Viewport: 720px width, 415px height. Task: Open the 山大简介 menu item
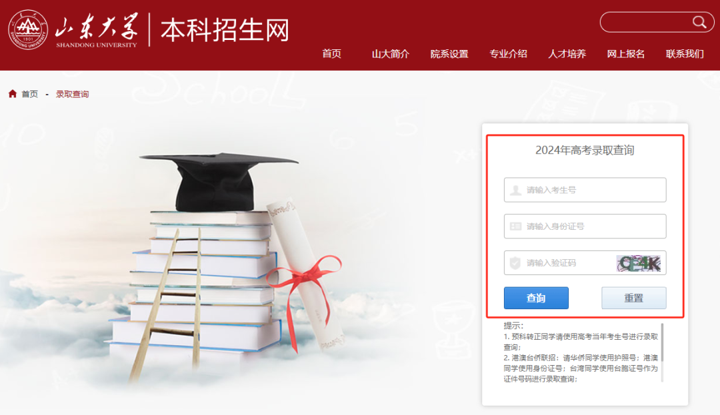pyautogui.click(x=390, y=54)
